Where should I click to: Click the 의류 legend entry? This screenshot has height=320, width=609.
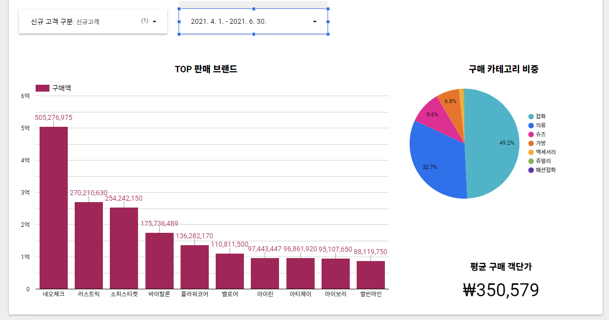tap(536, 125)
